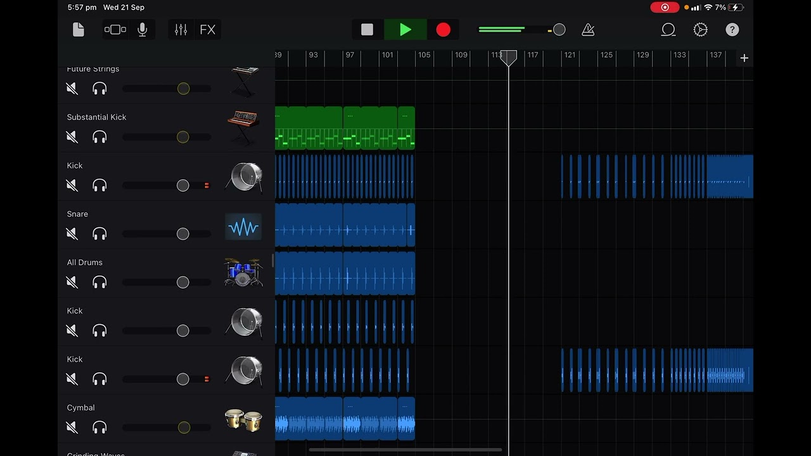The width and height of the screenshot is (811, 456).
Task: Select the Cymbal track audio region
Action: pyautogui.click(x=345, y=419)
